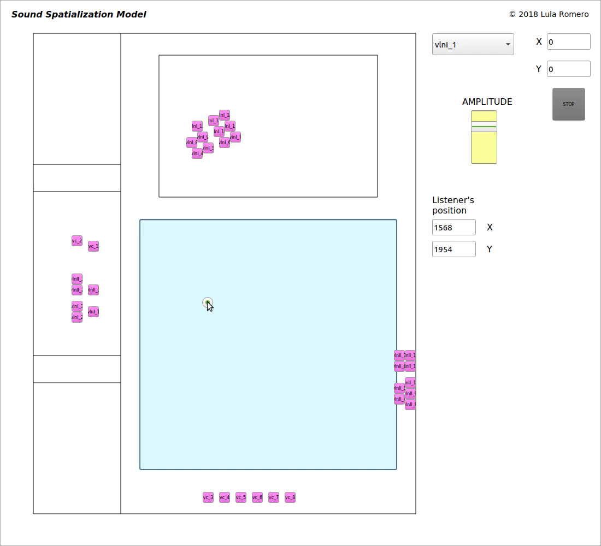Image resolution: width=601 pixels, height=546 pixels.
Task: Select the vc_3 cello source marker
Action: pyautogui.click(x=208, y=497)
